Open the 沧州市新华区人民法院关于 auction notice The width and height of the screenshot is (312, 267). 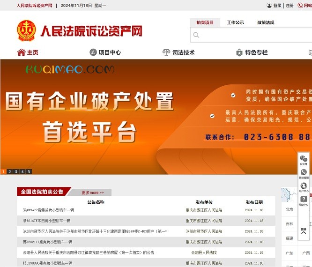coord(96,231)
